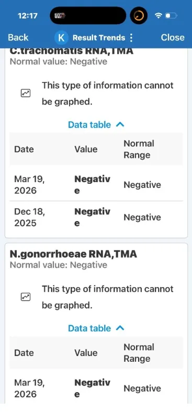Tap the Wi-Fi status icon
The width and height of the screenshot is (192, 420).
tap(159, 16)
